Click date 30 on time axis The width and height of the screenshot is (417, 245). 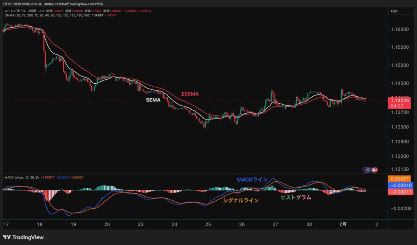[309, 225]
